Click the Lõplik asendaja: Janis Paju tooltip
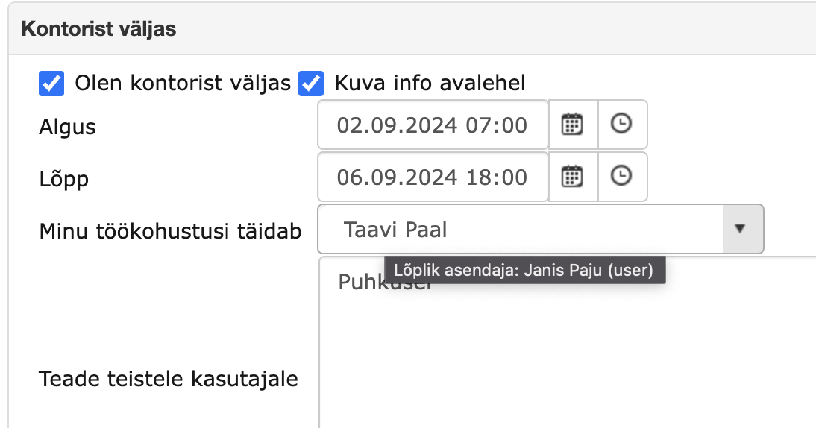This screenshot has height=428, width=816. click(x=524, y=271)
